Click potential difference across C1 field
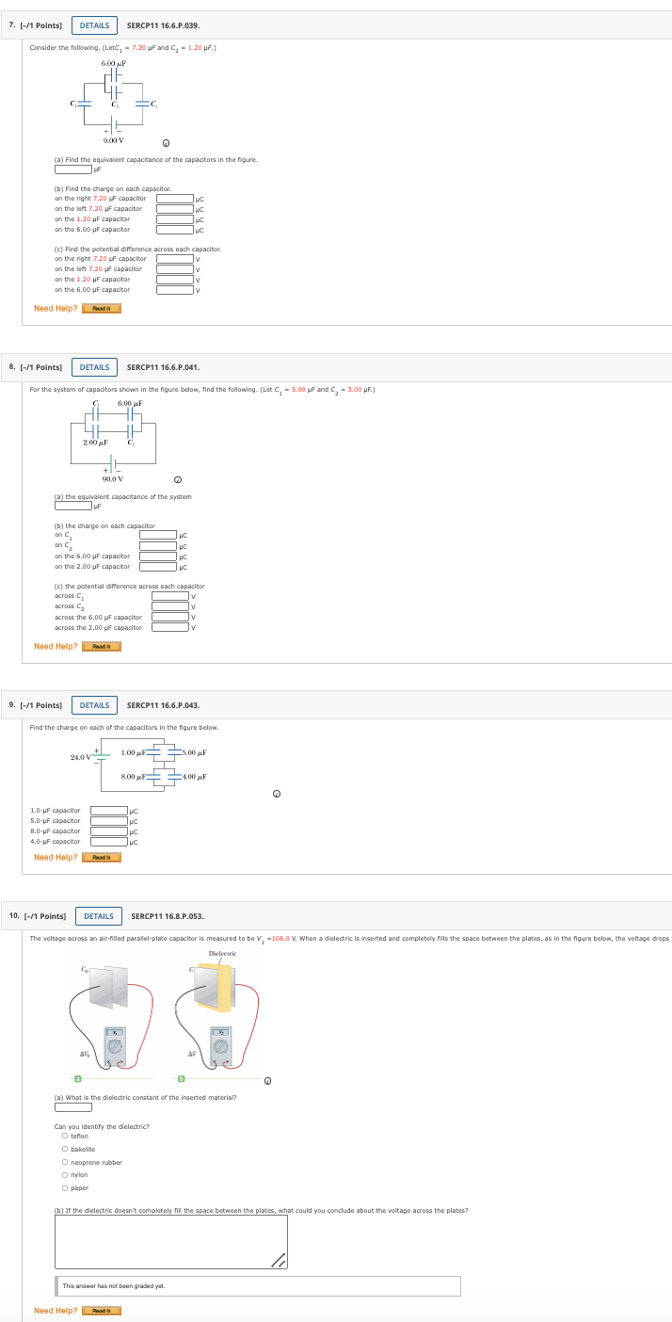This screenshot has height=1322, width=672. pyautogui.click(x=170, y=596)
